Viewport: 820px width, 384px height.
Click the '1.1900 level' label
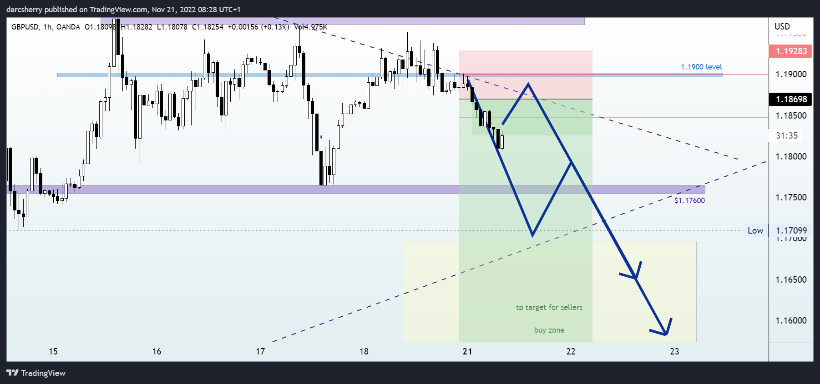click(701, 67)
